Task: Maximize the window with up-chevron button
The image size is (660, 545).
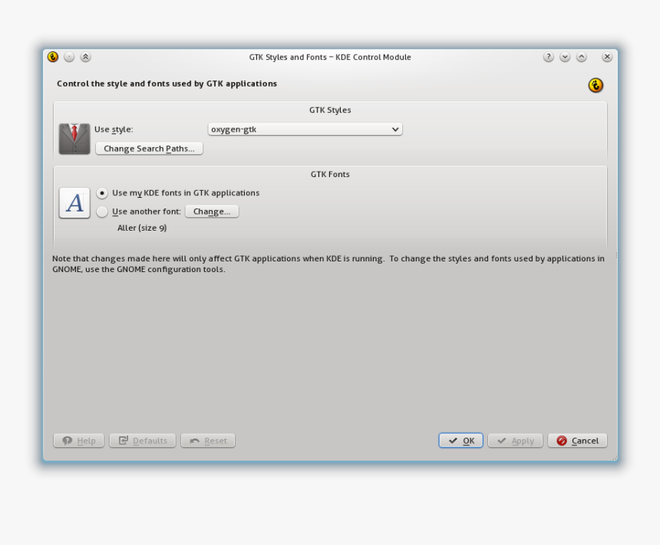Action: pyautogui.click(x=581, y=57)
